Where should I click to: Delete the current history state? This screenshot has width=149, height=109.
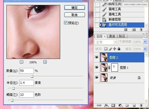click(141, 30)
